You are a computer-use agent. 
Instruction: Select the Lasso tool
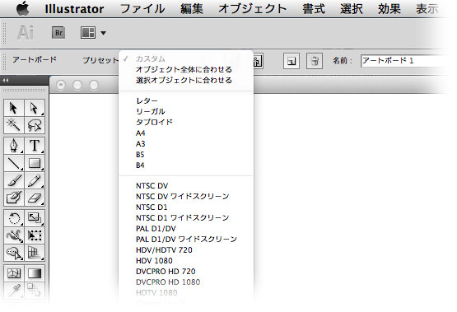(x=35, y=125)
